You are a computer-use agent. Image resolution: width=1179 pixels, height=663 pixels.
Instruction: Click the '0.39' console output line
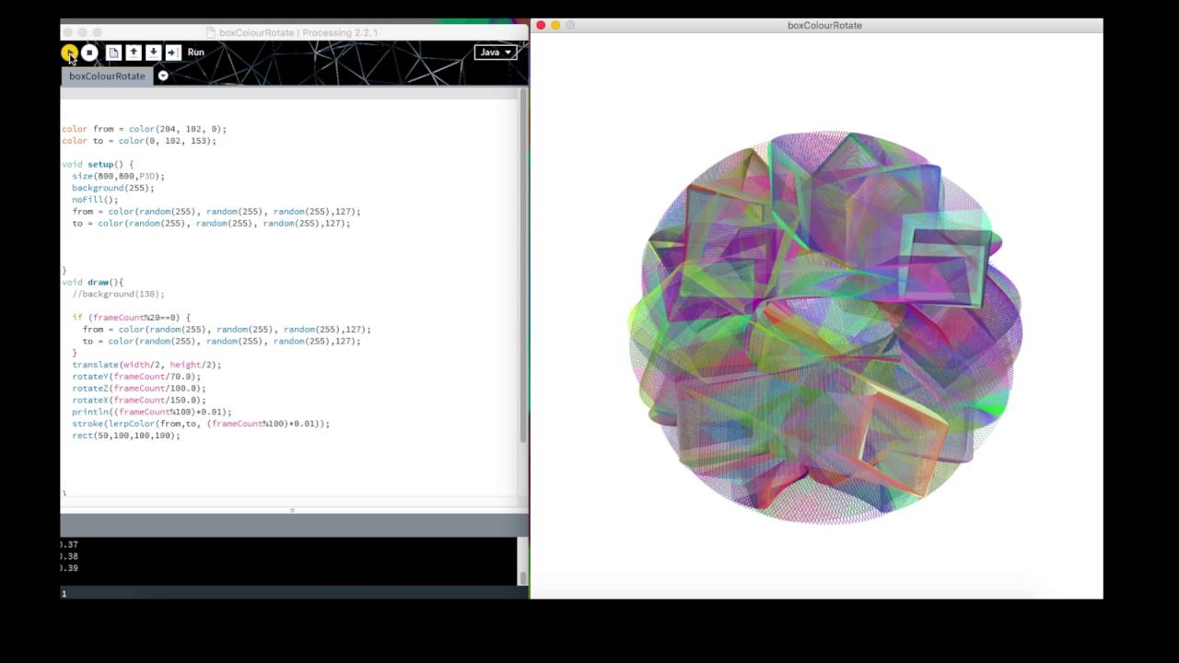click(x=69, y=568)
